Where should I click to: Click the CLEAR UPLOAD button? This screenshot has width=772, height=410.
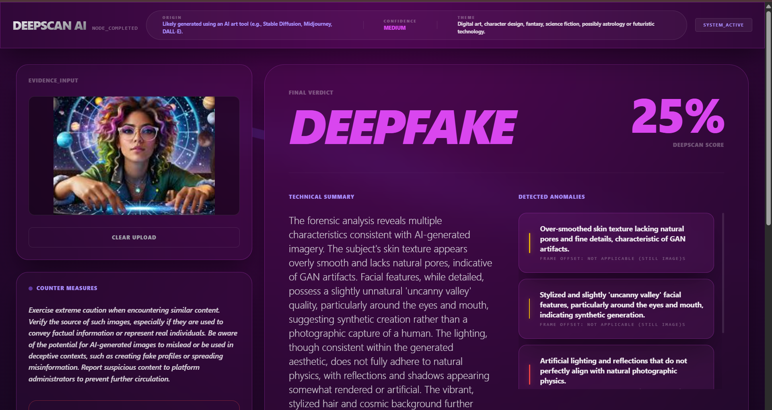point(134,237)
